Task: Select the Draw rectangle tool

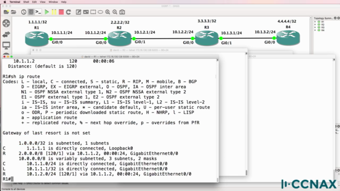Action: tap(93, 12)
